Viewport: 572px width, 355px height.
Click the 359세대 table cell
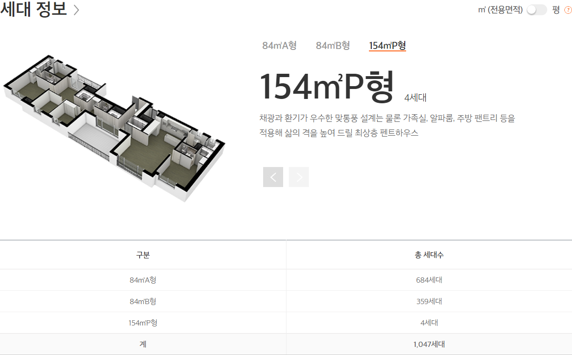point(429,302)
